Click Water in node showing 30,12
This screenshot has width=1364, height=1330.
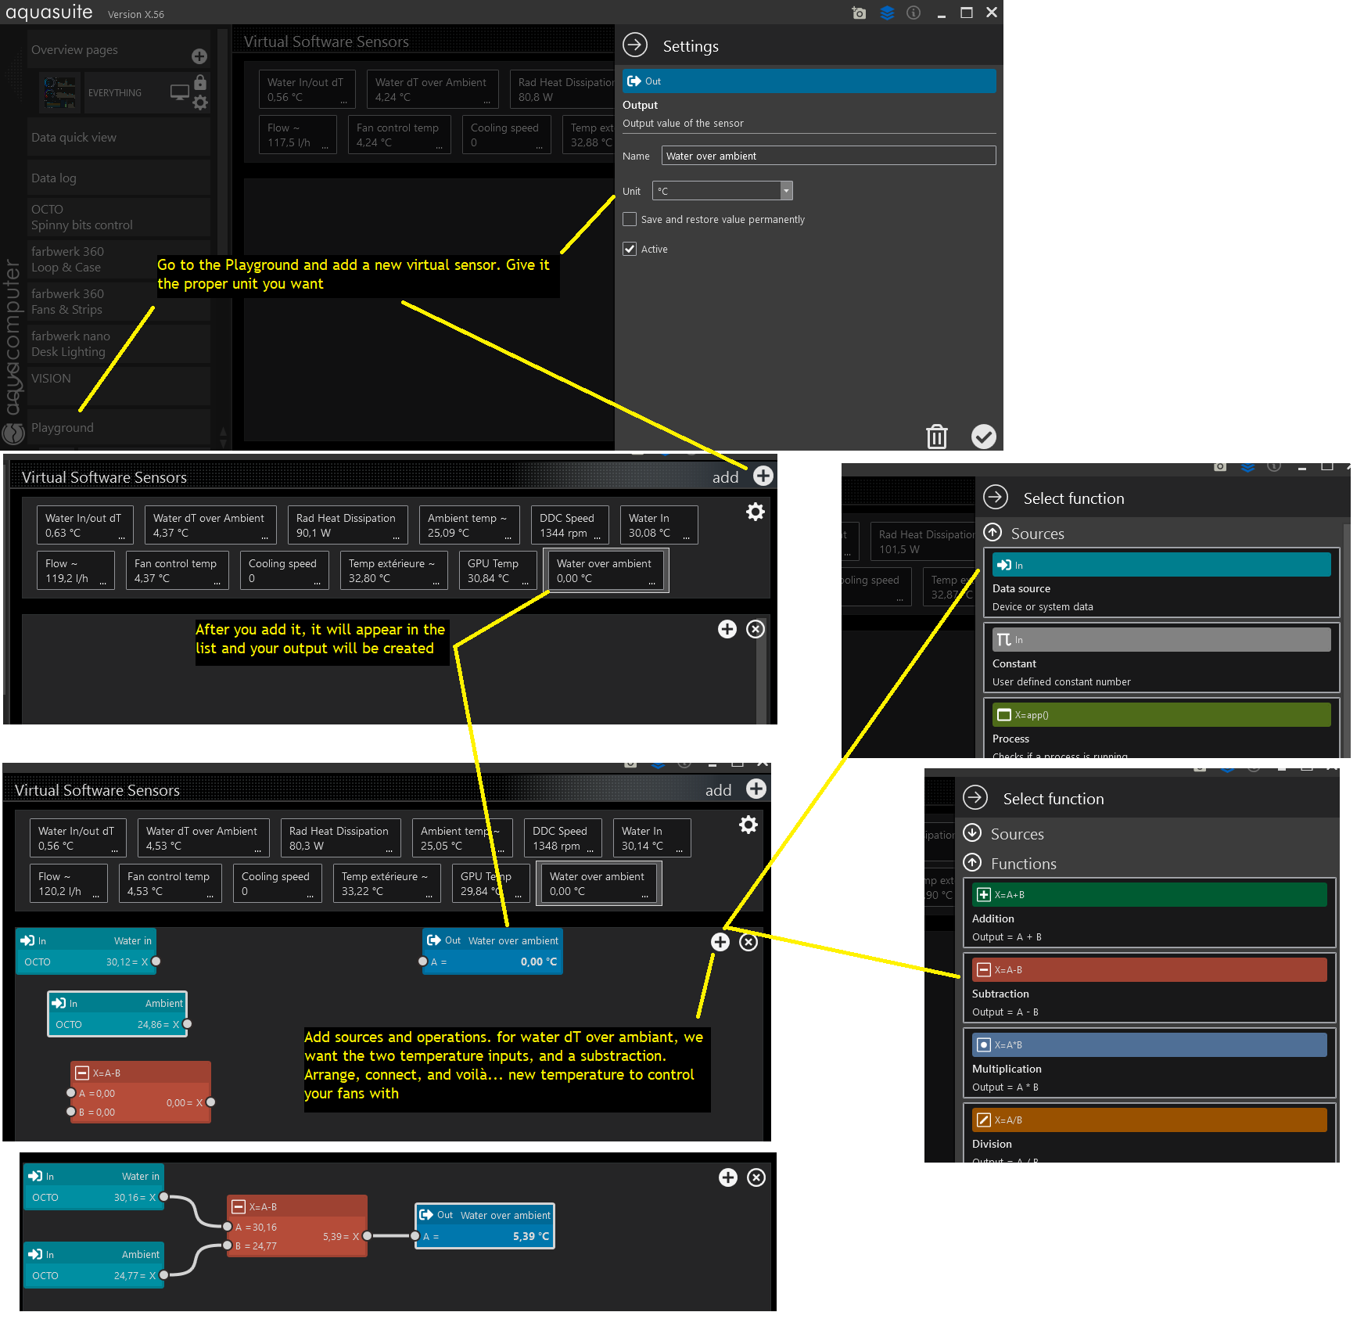pos(86,951)
